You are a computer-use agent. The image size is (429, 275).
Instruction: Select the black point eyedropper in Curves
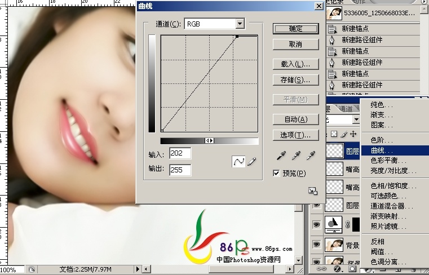click(281, 155)
